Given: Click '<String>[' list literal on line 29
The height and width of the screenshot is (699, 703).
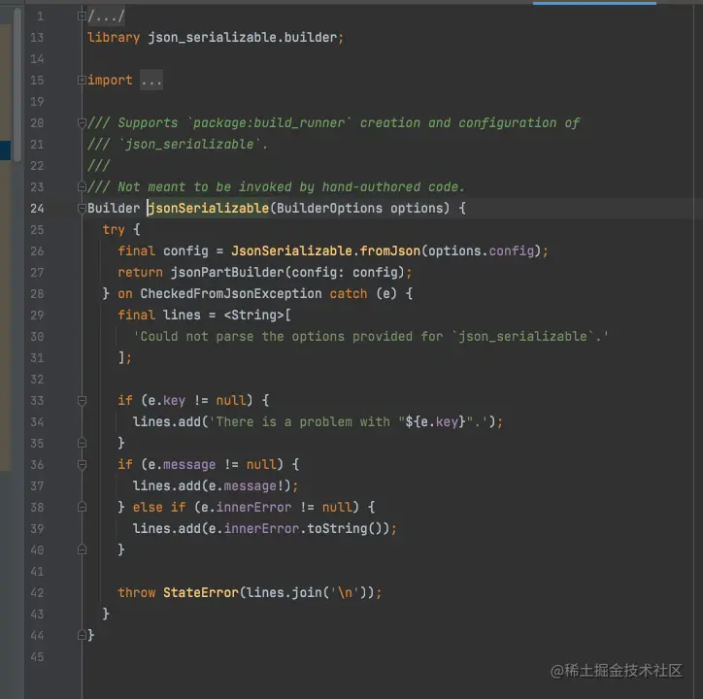Looking at the screenshot, I should coord(257,315).
